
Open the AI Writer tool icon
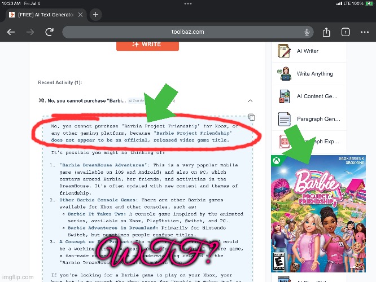click(285, 51)
